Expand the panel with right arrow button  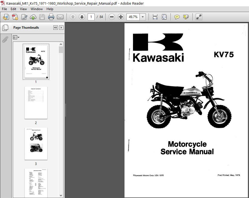[x=61, y=28]
